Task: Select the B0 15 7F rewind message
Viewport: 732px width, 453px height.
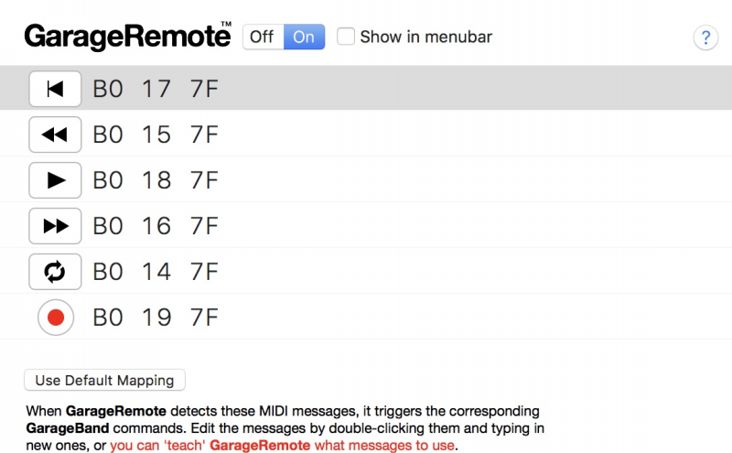Action: 156,135
